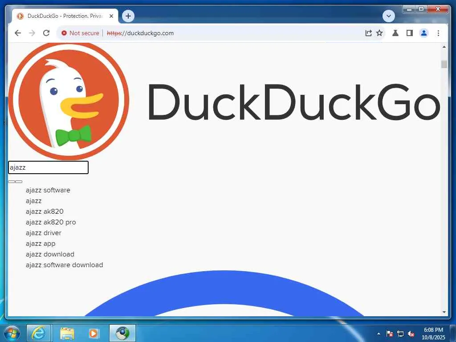Choose the suggestion ajazz app
456x342 pixels.
(x=41, y=244)
